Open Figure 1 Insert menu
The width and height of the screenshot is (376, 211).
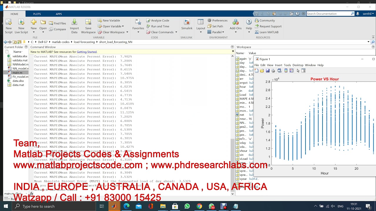pos(278,65)
